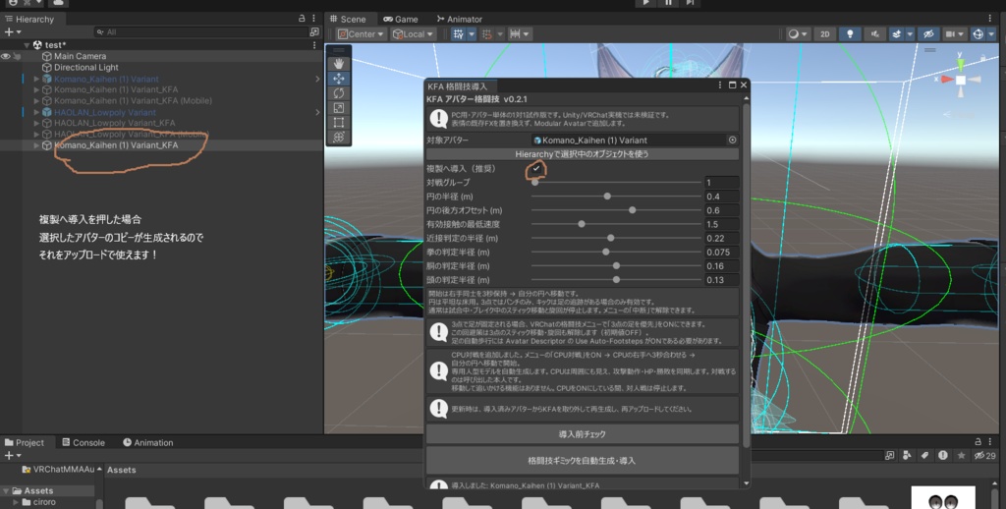The height and width of the screenshot is (509, 1006).
Task: Switch to the Game tab
Action: [x=401, y=19]
